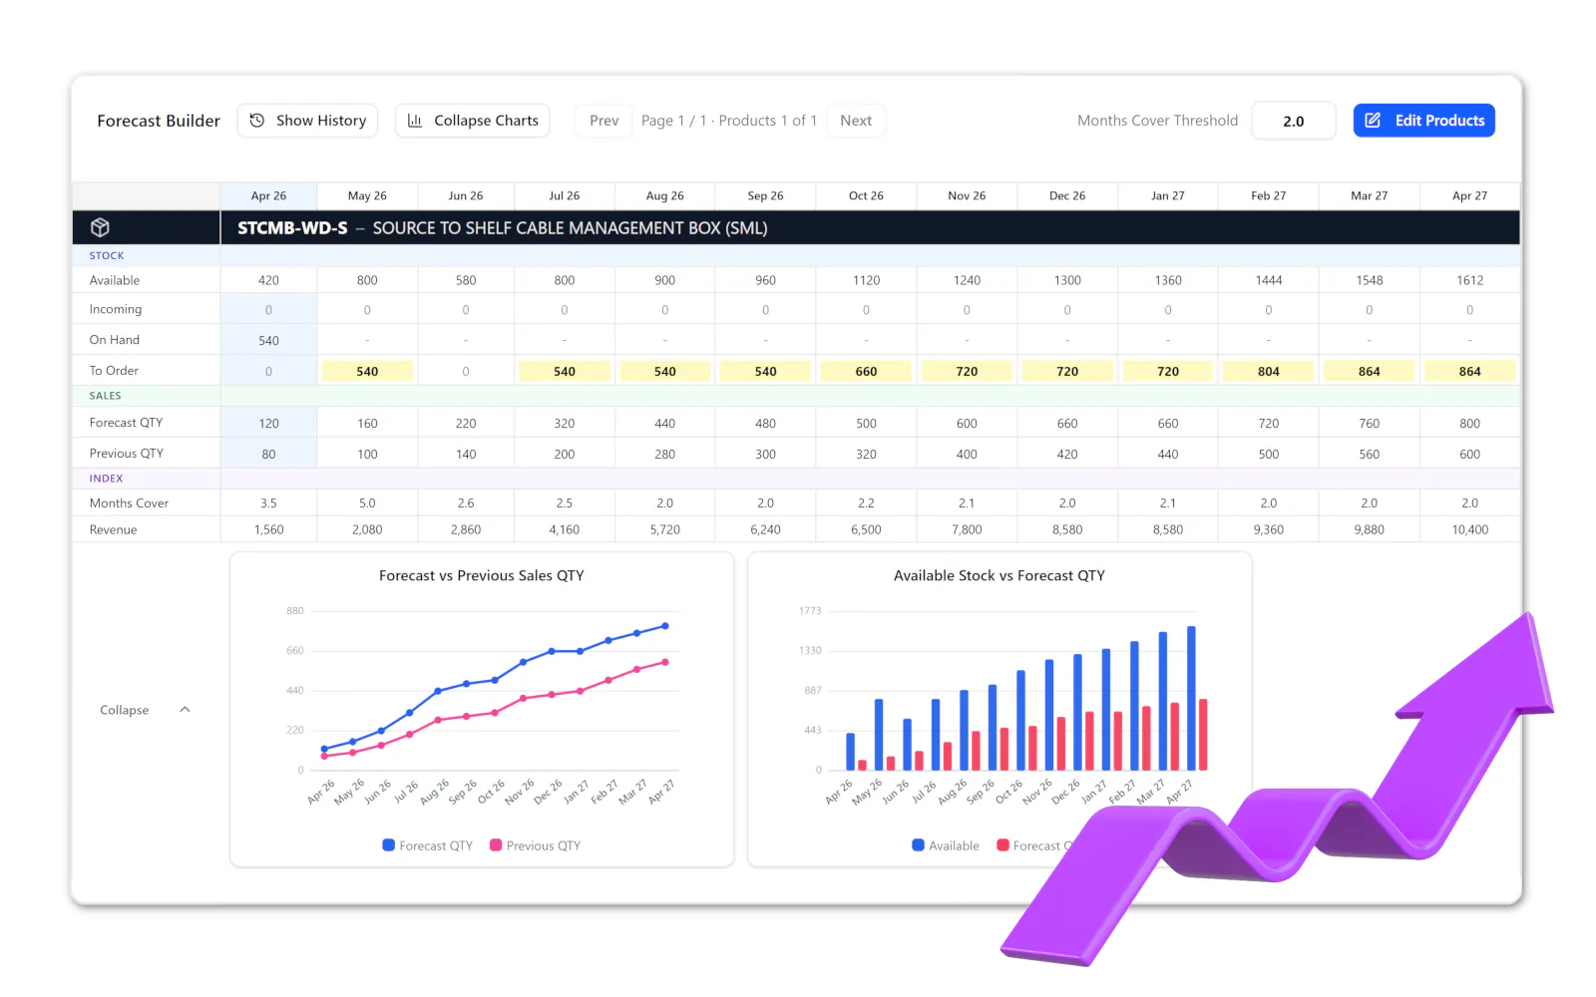Click the STCMB-WD-S product code
Screen dimensions: 1596x997
292,228
